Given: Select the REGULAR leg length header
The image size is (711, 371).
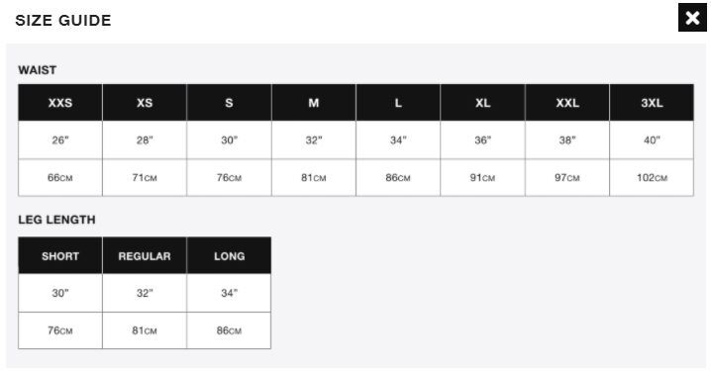Looking at the screenshot, I should [x=145, y=255].
